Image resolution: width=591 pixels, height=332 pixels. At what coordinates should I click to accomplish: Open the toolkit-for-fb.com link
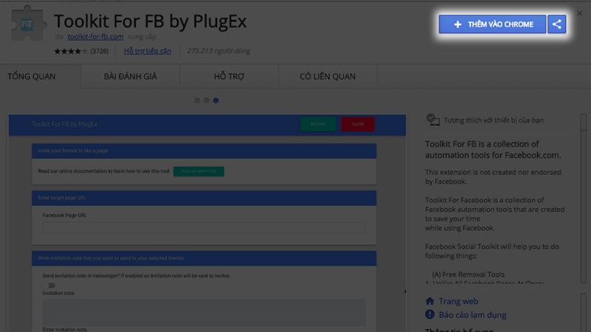click(95, 36)
